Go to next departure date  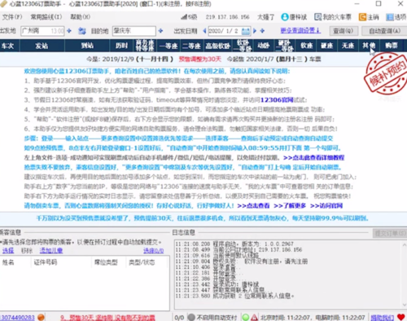click(x=255, y=31)
